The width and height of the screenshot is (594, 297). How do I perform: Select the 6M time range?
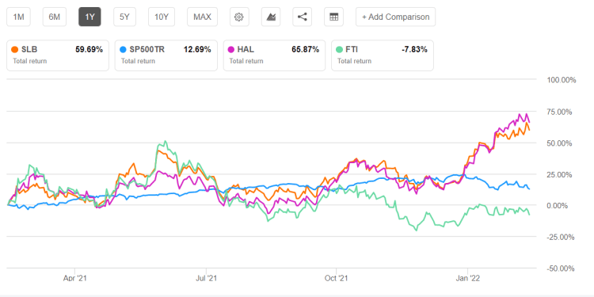(55, 17)
